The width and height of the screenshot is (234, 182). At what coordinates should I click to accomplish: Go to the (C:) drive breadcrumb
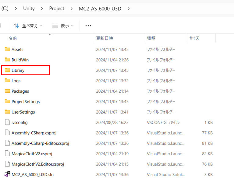click(x=5, y=9)
